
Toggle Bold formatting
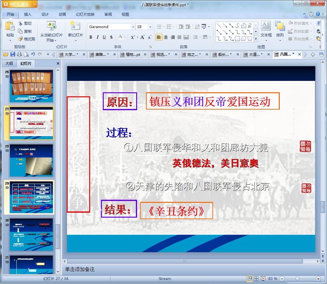[91, 37]
